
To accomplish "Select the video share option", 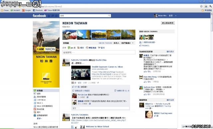I will click(x=101, y=48).
